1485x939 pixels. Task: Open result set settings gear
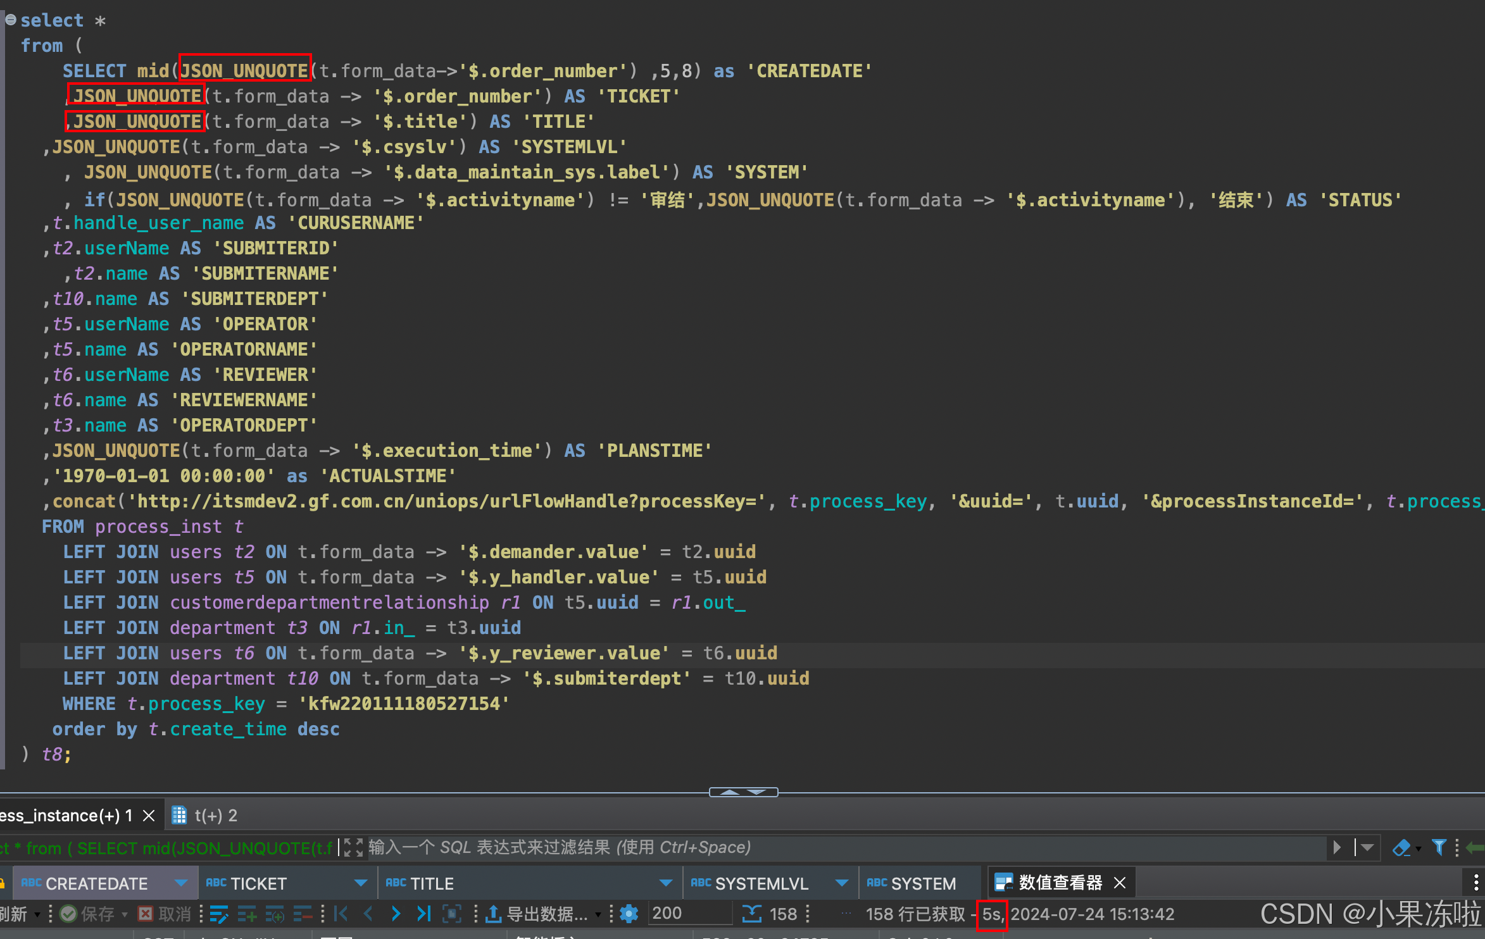tap(629, 914)
